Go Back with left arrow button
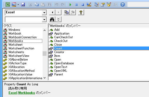149x97 pixels. [x=52, y=12]
